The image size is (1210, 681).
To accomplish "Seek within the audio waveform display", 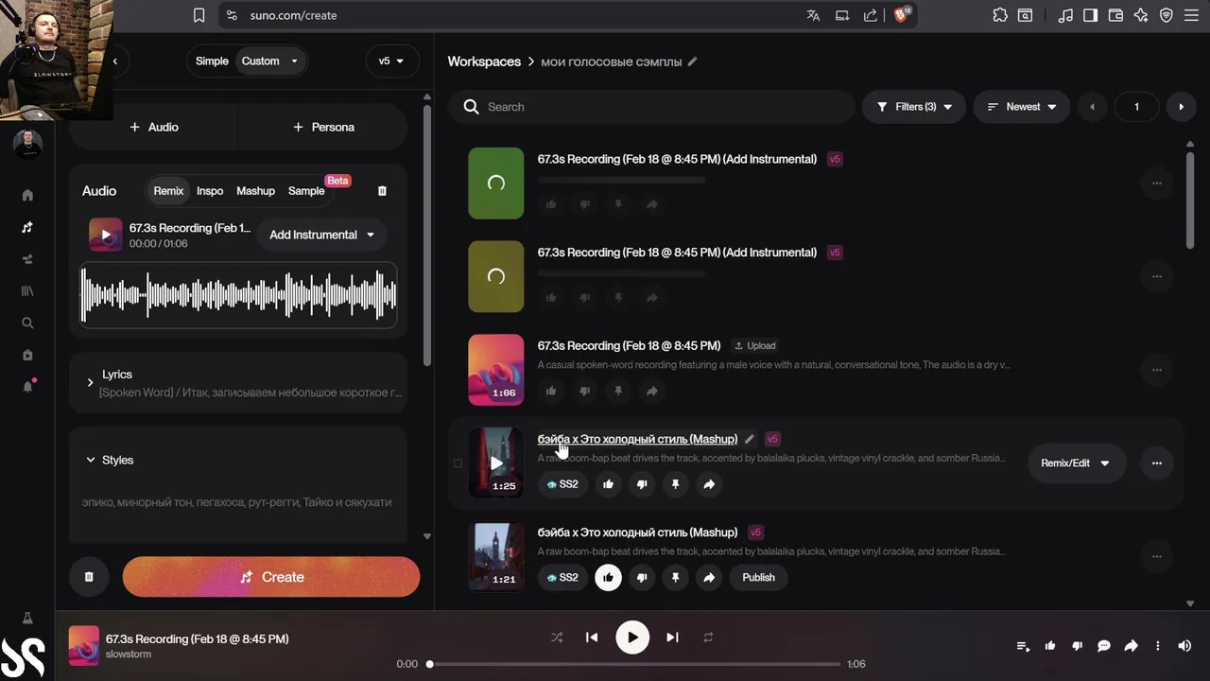I will pos(238,295).
